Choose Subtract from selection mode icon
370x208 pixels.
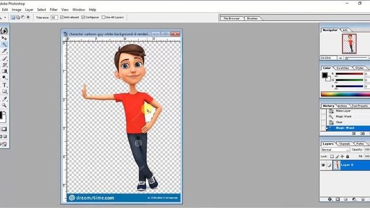tap(23, 17)
